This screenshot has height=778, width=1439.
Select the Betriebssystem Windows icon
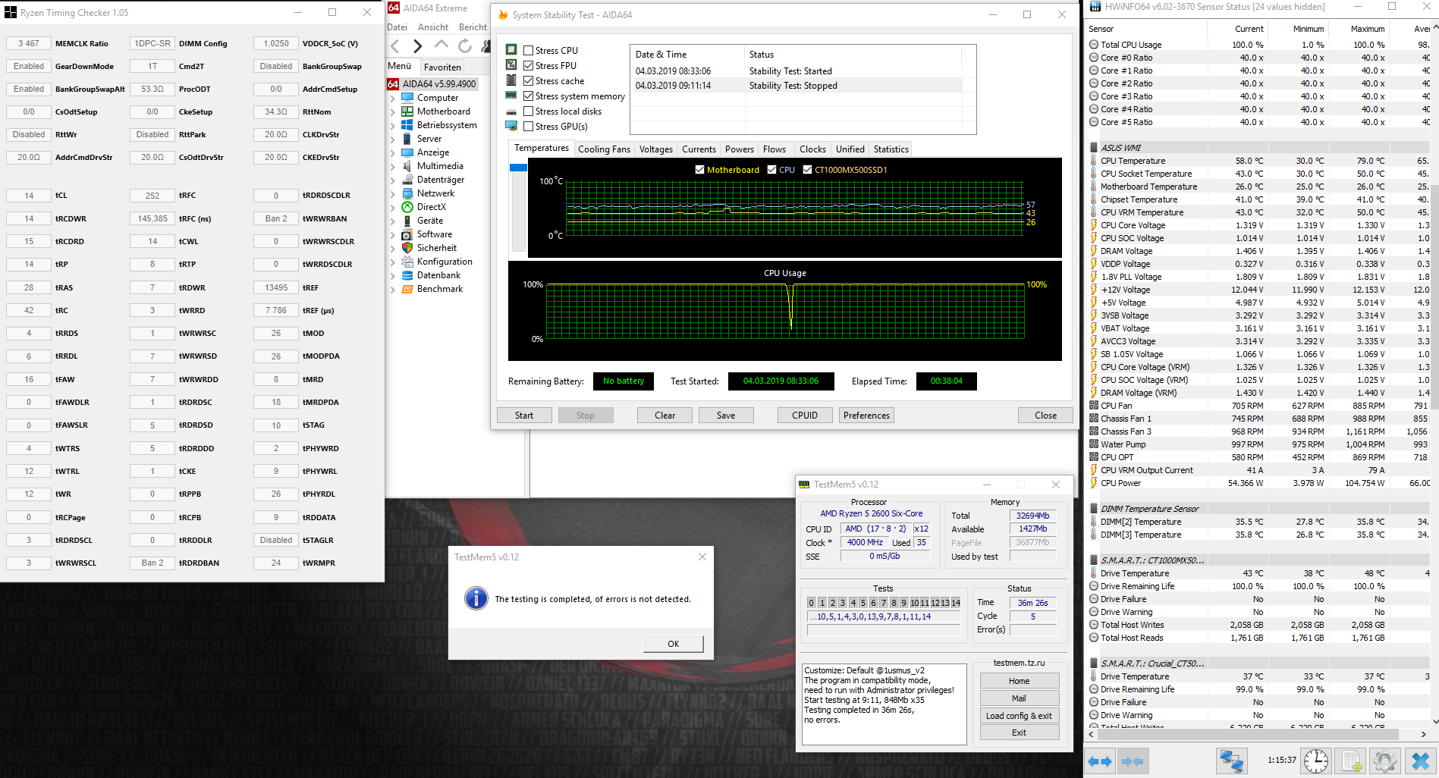tap(407, 125)
